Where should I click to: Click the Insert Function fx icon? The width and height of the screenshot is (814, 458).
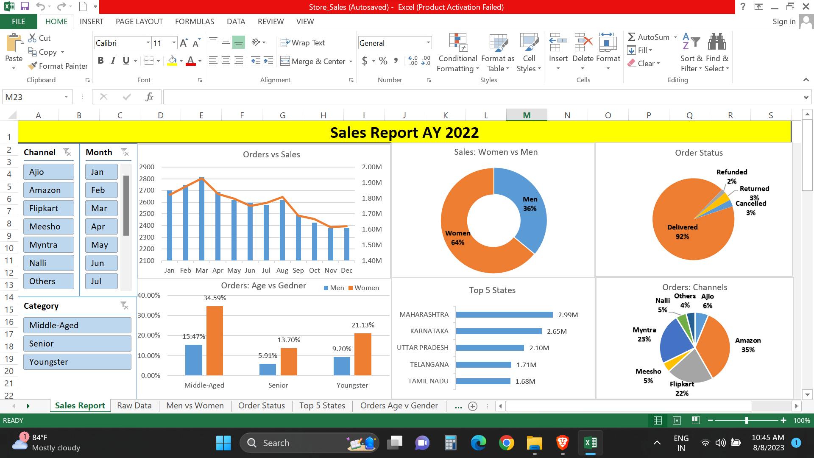click(149, 97)
